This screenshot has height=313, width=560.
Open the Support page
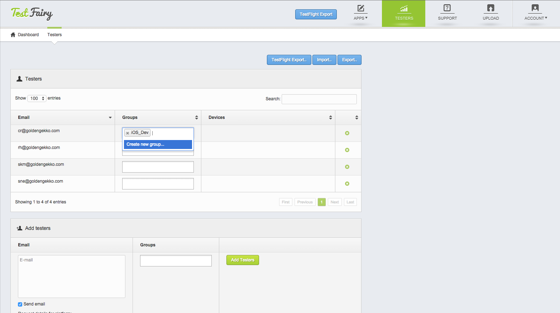tap(447, 14)
